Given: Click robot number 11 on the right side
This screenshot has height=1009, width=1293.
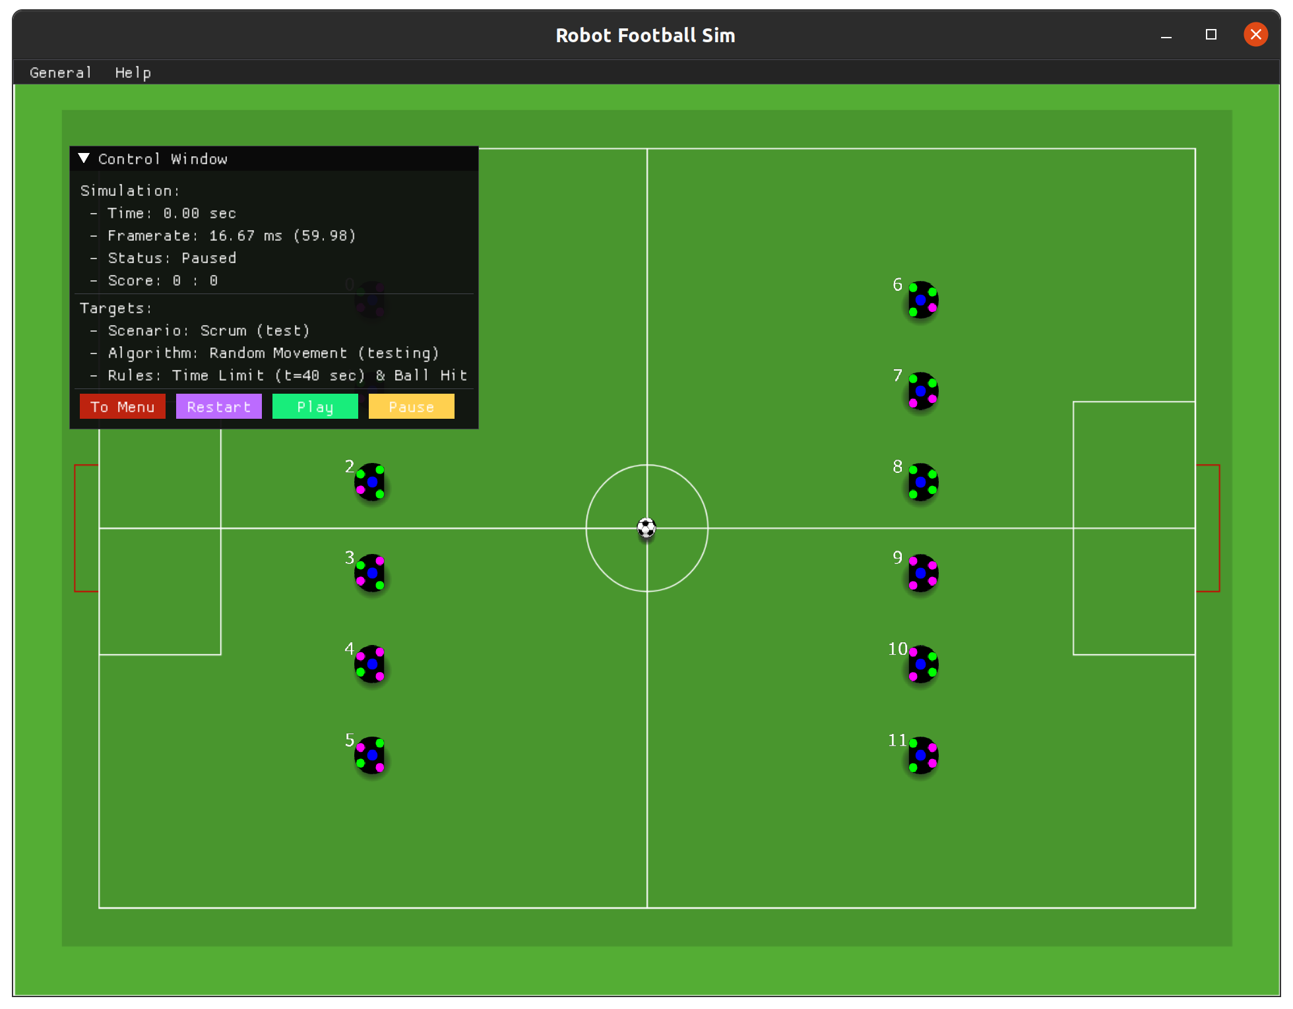Looking at the screenshot, I should tap(922, 755).
